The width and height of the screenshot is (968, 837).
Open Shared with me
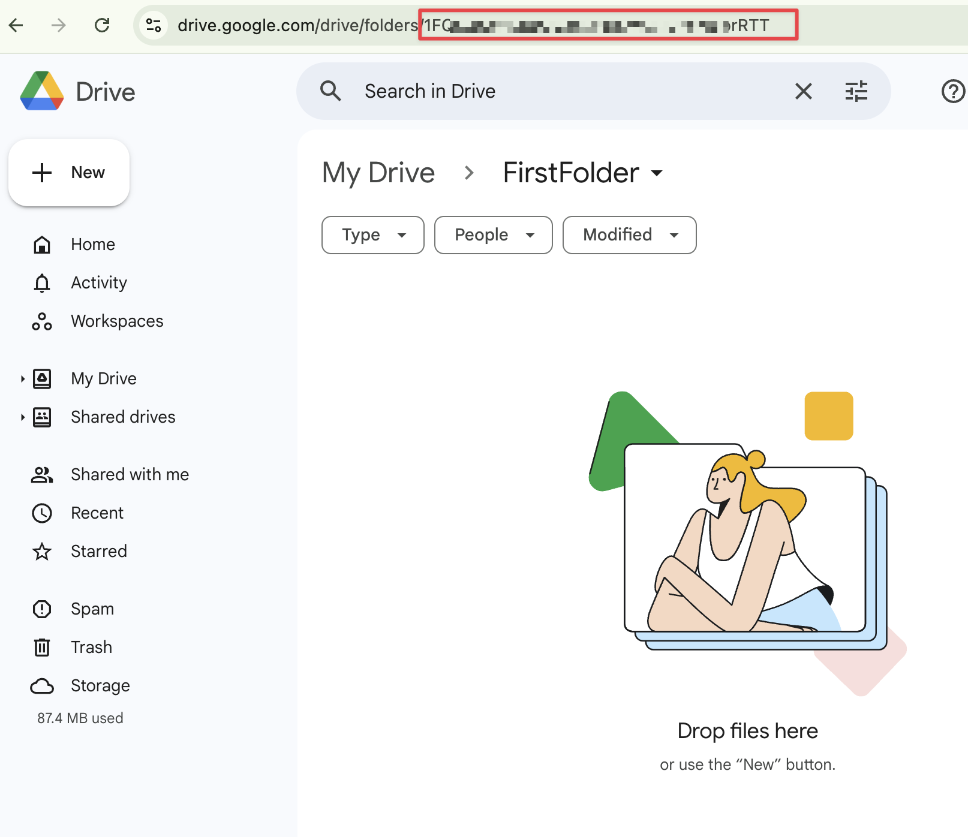[129, 474]
